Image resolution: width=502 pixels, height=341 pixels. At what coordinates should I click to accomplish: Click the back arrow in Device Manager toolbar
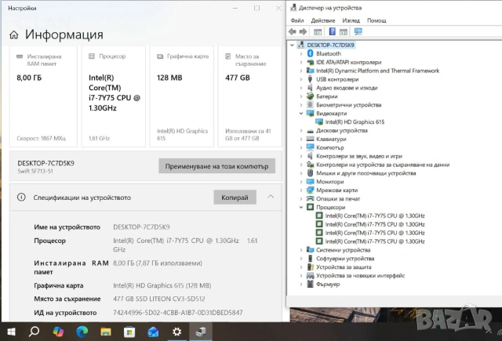[293, 31]
